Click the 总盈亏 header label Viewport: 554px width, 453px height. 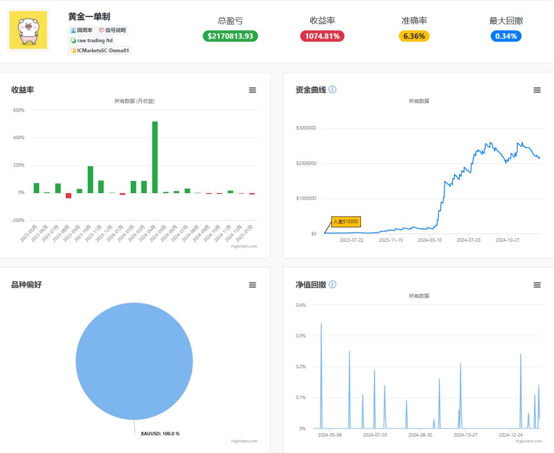[230, 20]
